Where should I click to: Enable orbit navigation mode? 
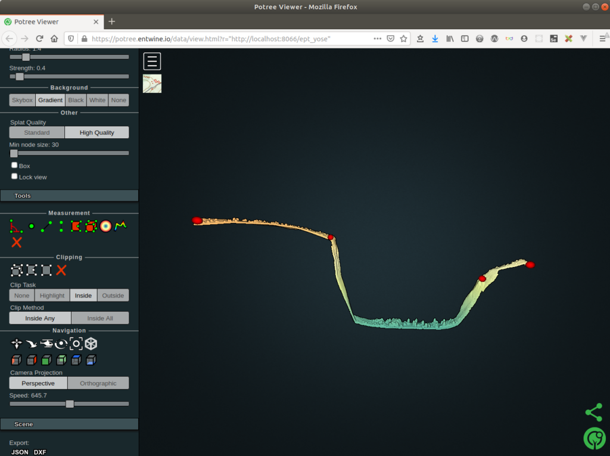click(61, 344)
